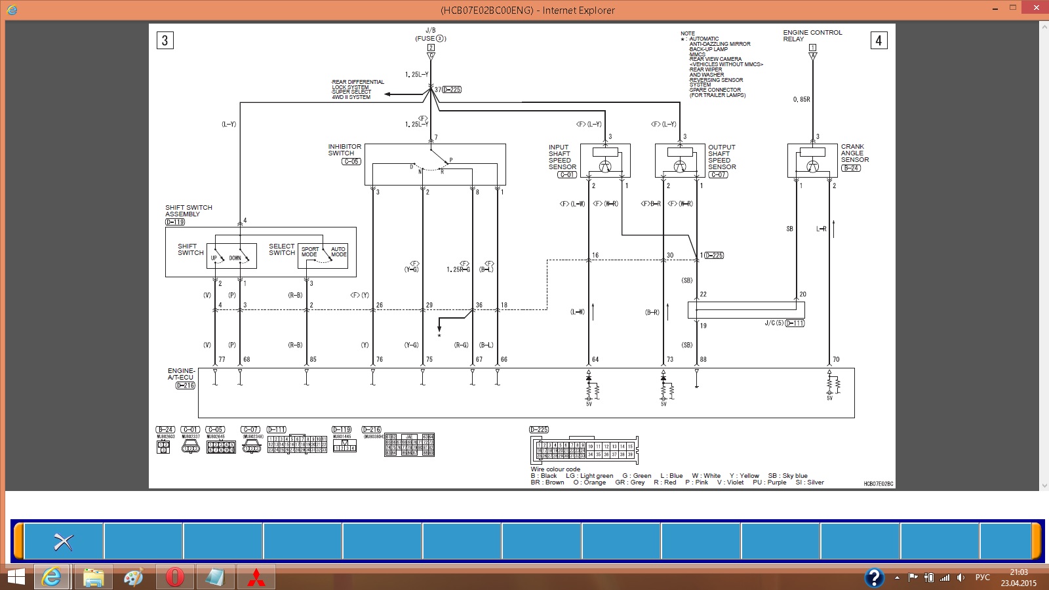Expand the hidden tray icons arrow
The height and width of the screenshot is (590, 1049).
coord(897,578)
